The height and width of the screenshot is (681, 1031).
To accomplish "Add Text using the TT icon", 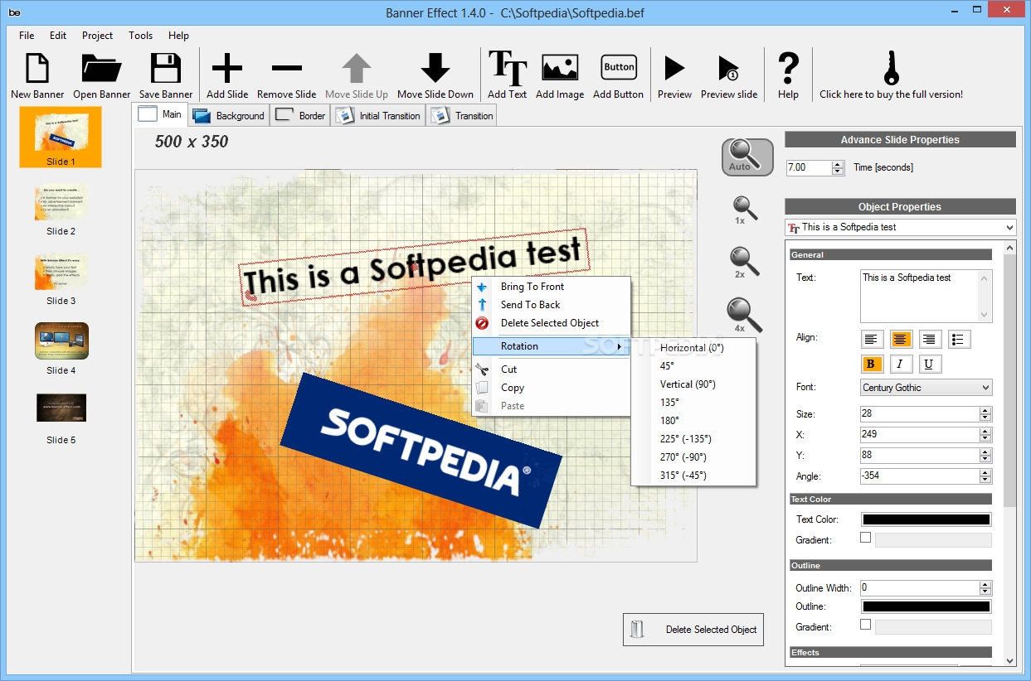I will tap(508, 68).
